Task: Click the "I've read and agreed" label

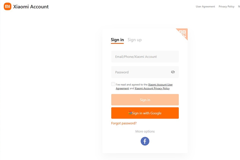Action: click(131, 85)
